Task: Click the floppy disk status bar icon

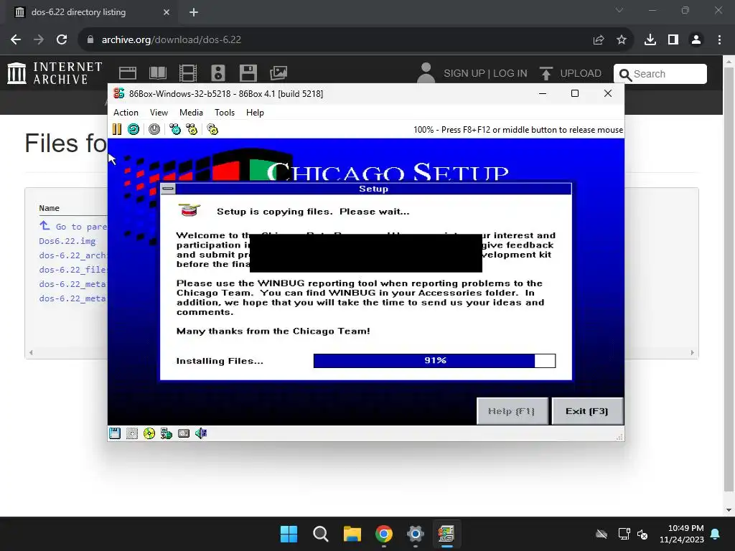Action: [x=115, y=433]
